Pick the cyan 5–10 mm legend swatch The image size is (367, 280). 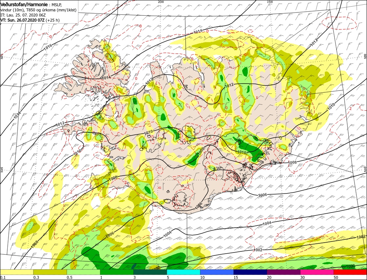click(x=183, y=272)
